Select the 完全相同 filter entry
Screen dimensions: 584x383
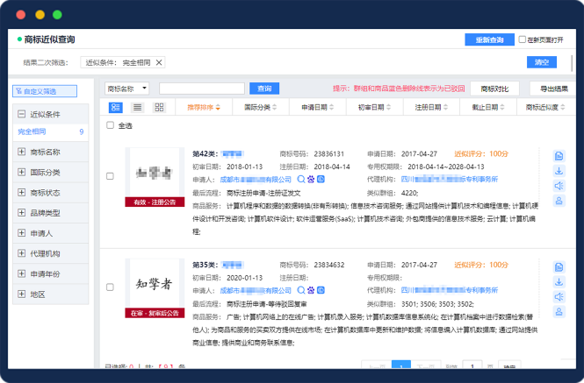coord(51,131)
